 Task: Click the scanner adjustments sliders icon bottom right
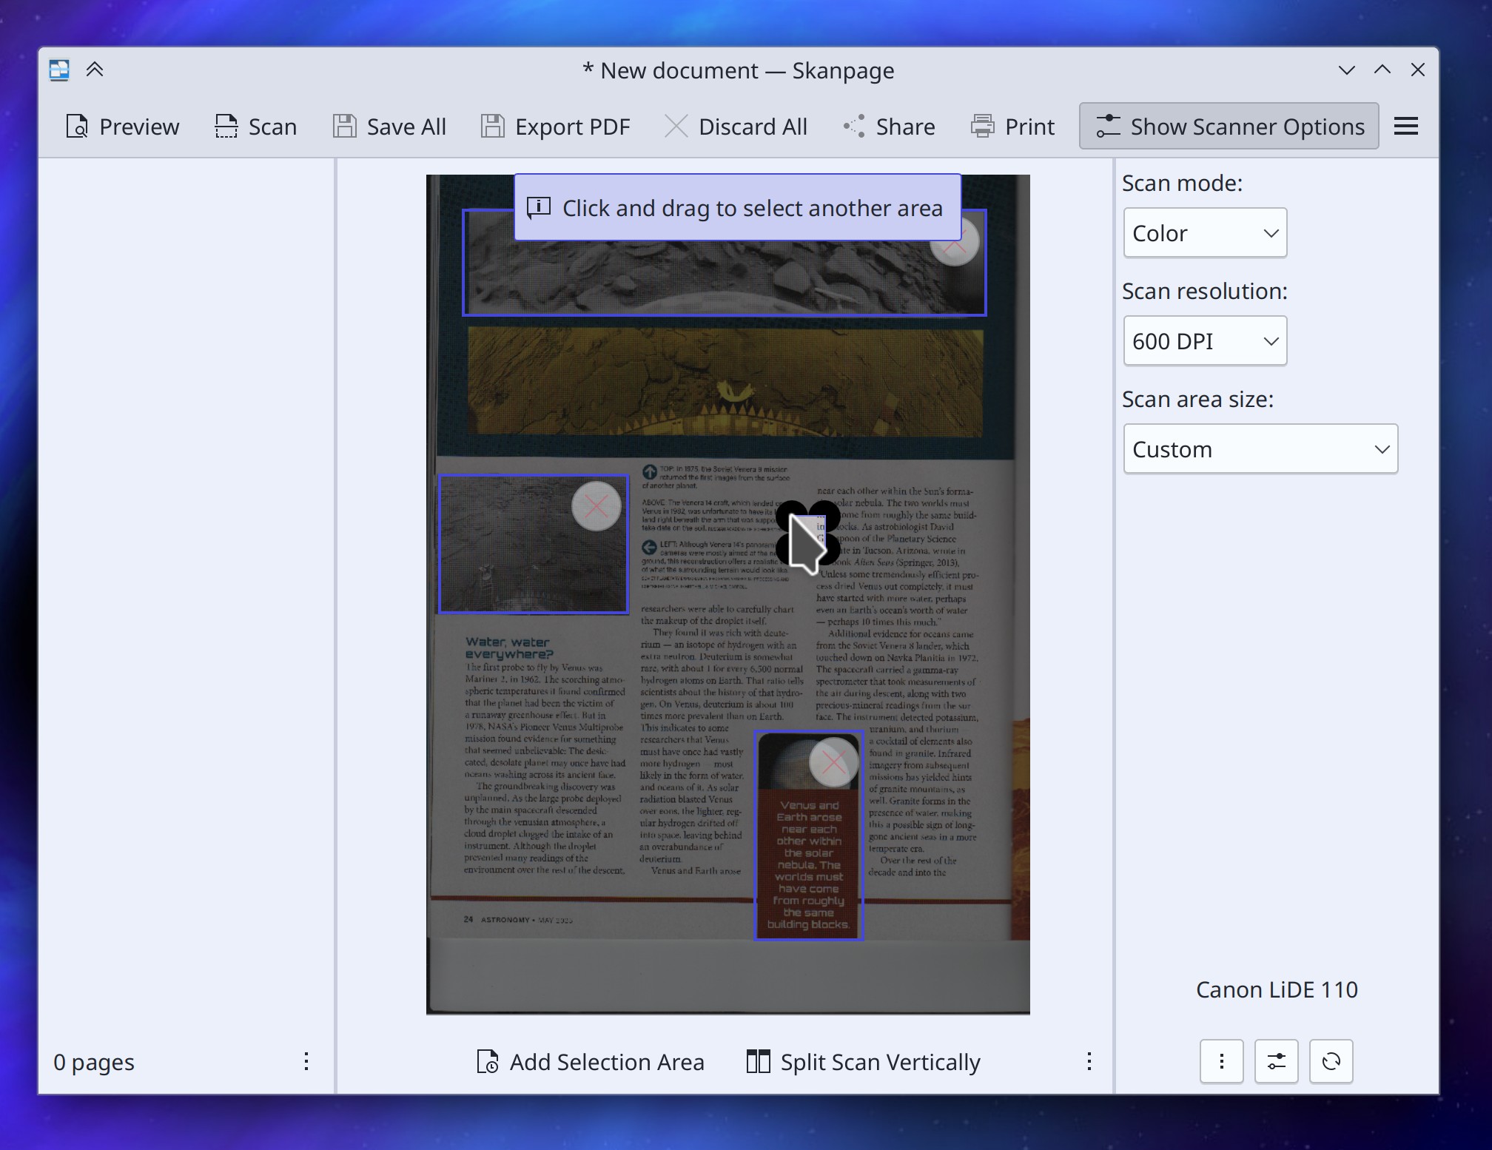[1276, 1061]
